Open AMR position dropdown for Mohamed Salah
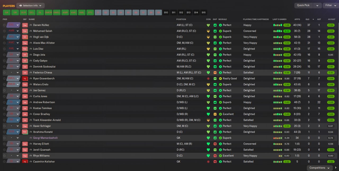 [x=14, y=31]
